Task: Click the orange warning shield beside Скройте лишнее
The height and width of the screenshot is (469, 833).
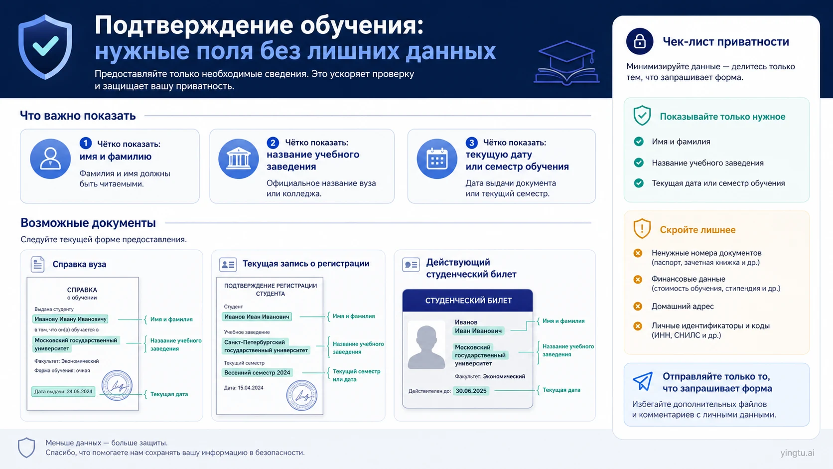Action: 642,229
